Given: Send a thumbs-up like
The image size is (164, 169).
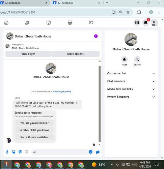Looking at the screenshot, I should (98, 152).
